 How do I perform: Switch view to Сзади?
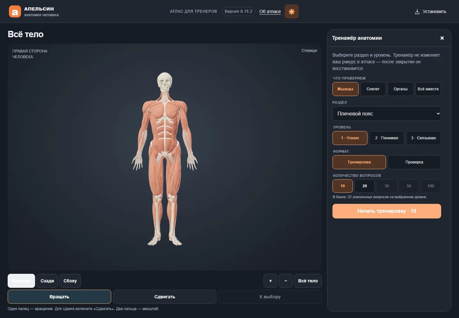click(x=47, y=281)
